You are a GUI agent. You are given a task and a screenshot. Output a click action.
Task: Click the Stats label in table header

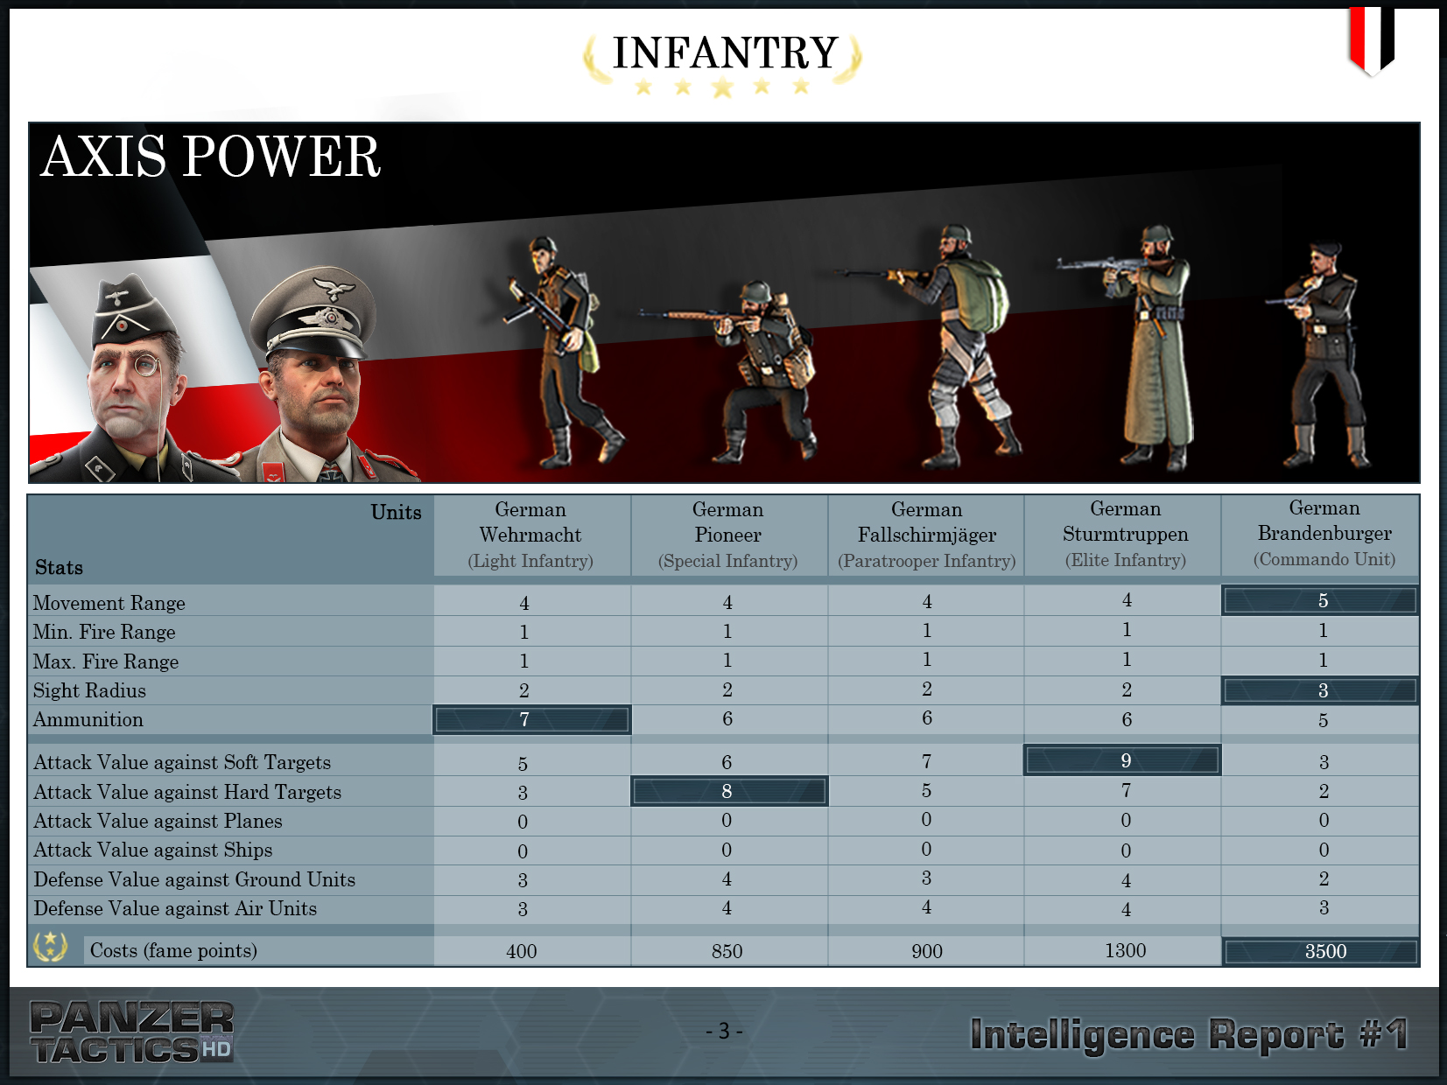[59, 568]
